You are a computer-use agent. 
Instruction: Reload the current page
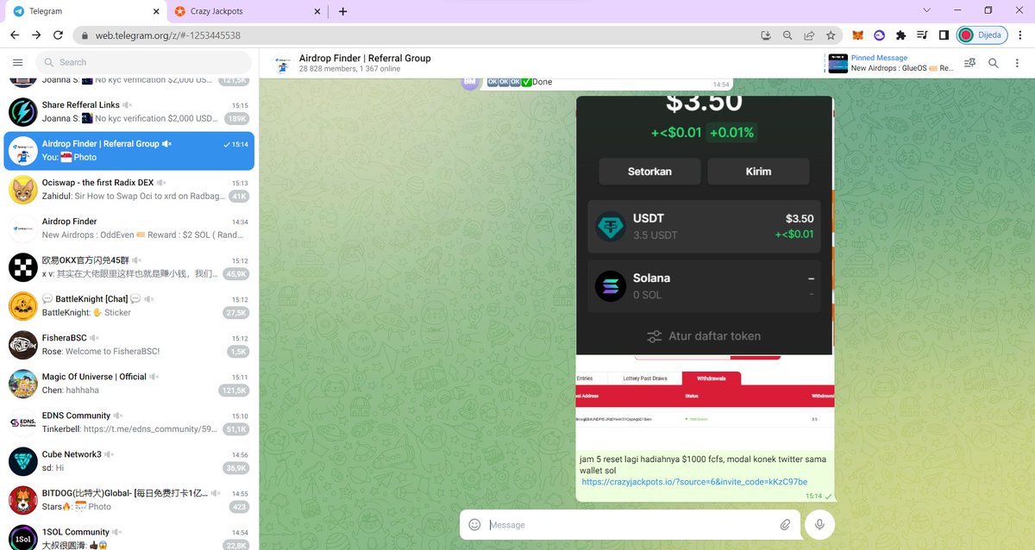pyautogui.click(x=58, y=35)
